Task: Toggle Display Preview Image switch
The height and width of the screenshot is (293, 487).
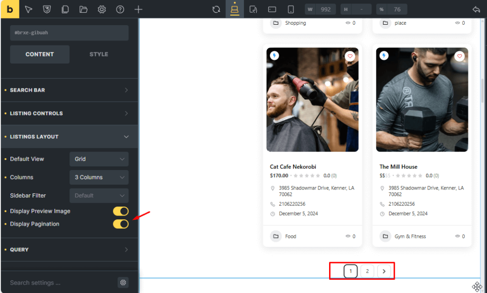Action: (120, 211)
